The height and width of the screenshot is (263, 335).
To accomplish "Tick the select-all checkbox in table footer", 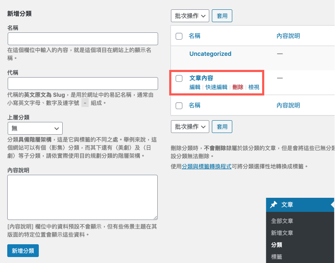I will (179, 106).
